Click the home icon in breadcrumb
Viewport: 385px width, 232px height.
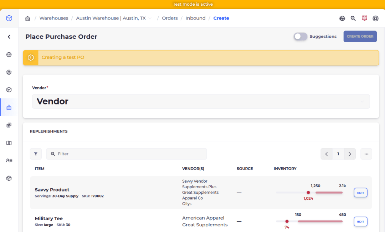coord(27,18)
